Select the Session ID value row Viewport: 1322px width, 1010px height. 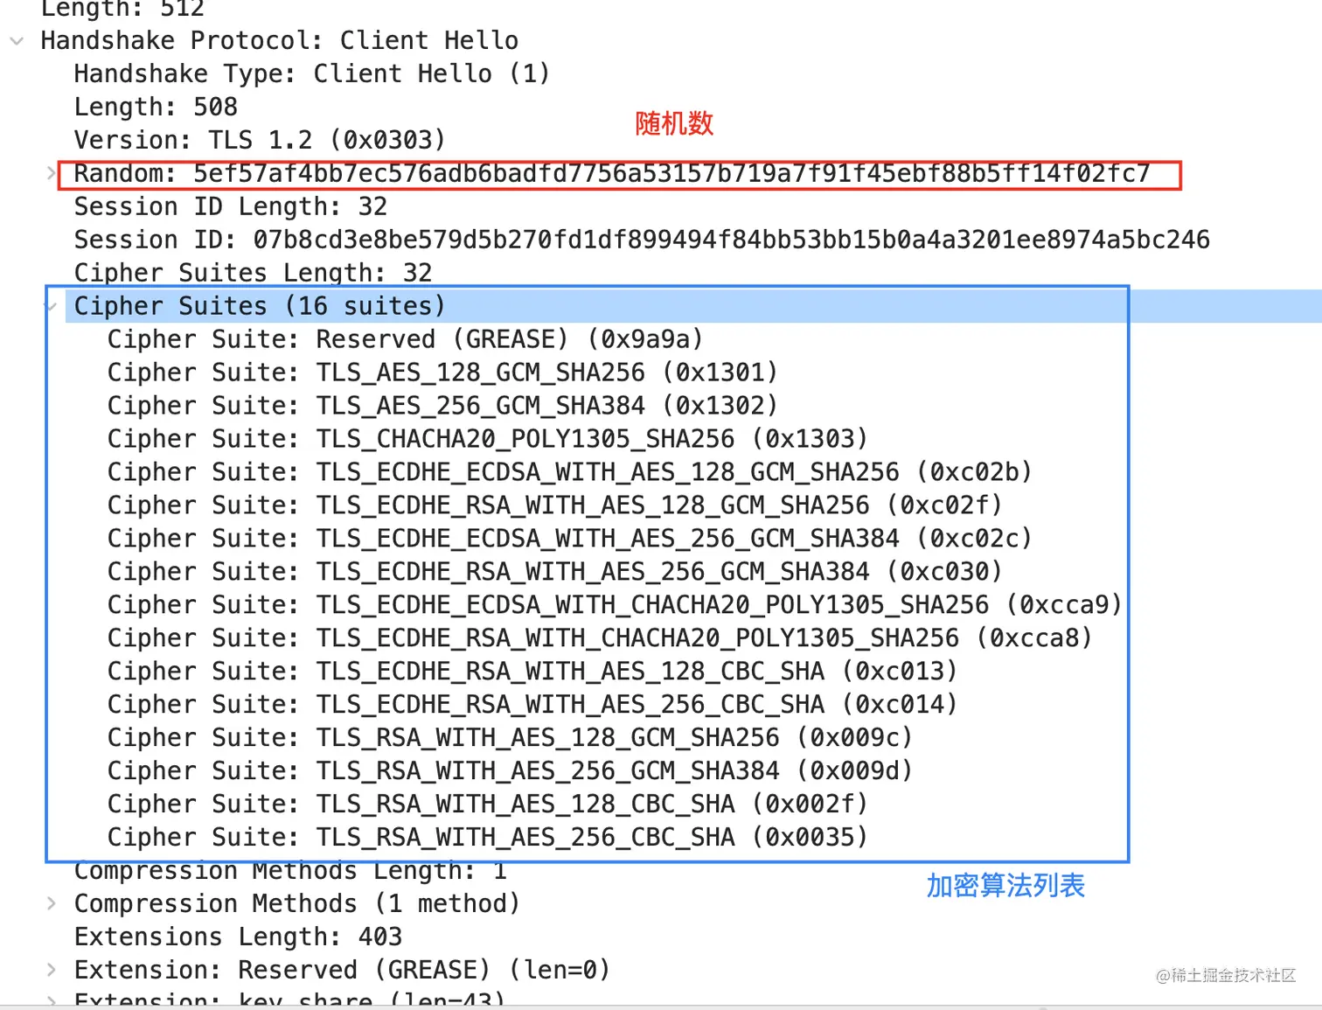coord(643,239)
